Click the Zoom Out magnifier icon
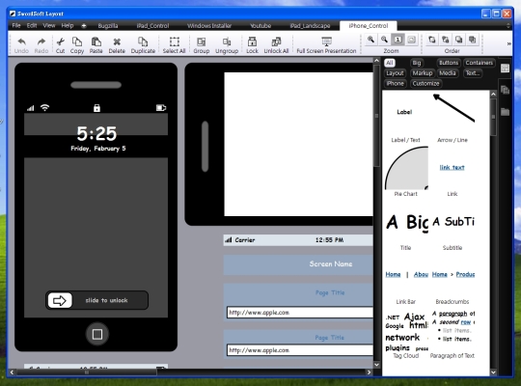Viewport: 521px width, 386px height. click(384, 40)
